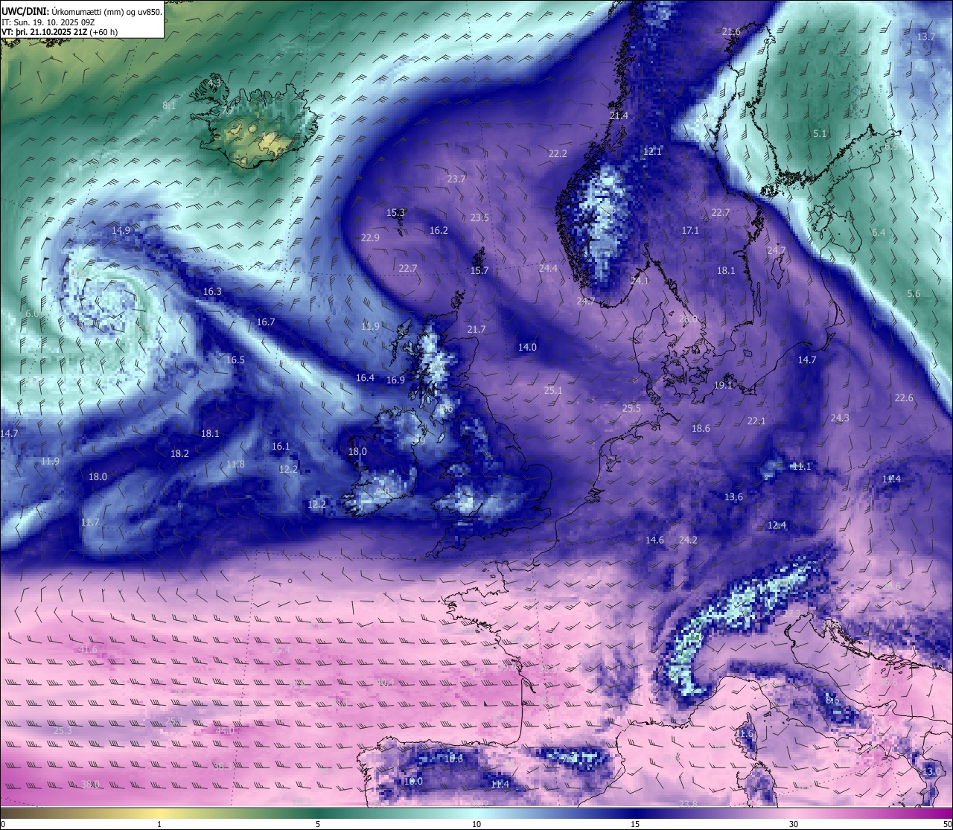The width and height of the screenshot is (953, 830).
Task: Click the '14.0' value on the map
Action: point(527,347)
